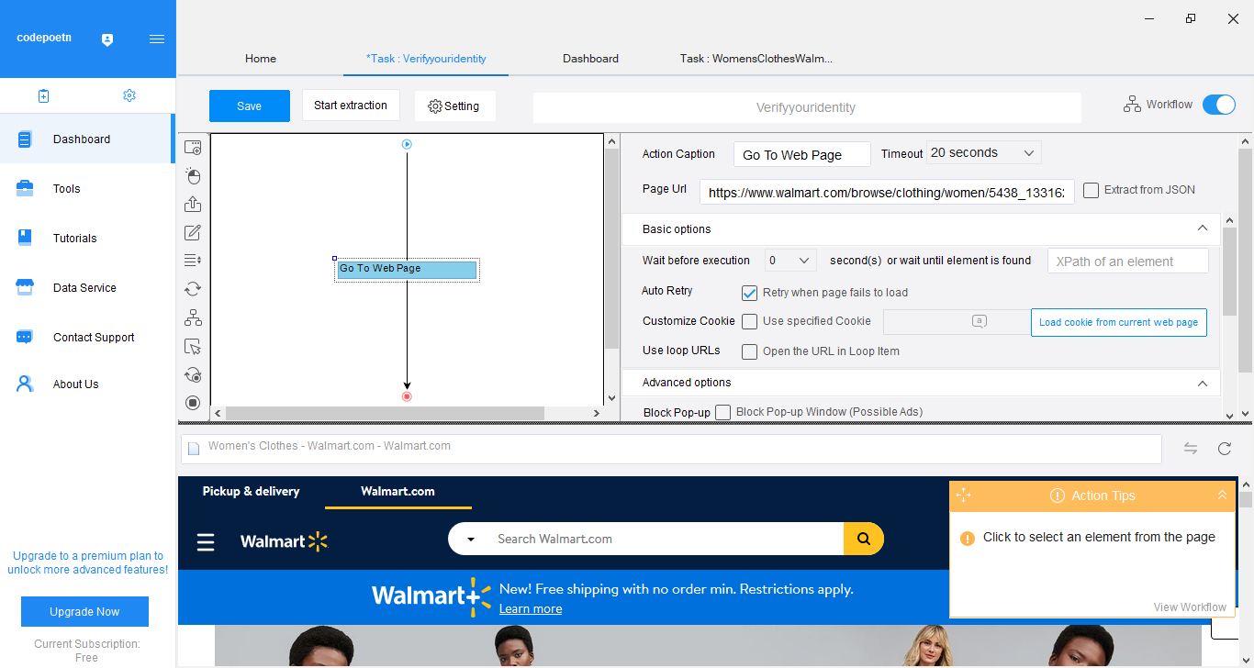Select the loop-with-dot circular arrow tool icon
The image size is (1254, 668).
(x=193, y=374)
